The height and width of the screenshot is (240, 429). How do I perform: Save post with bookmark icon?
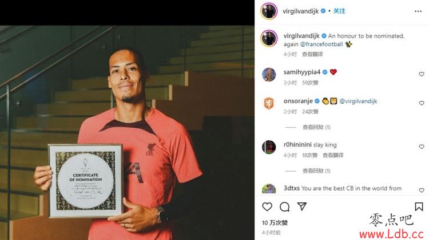point(419,206)
